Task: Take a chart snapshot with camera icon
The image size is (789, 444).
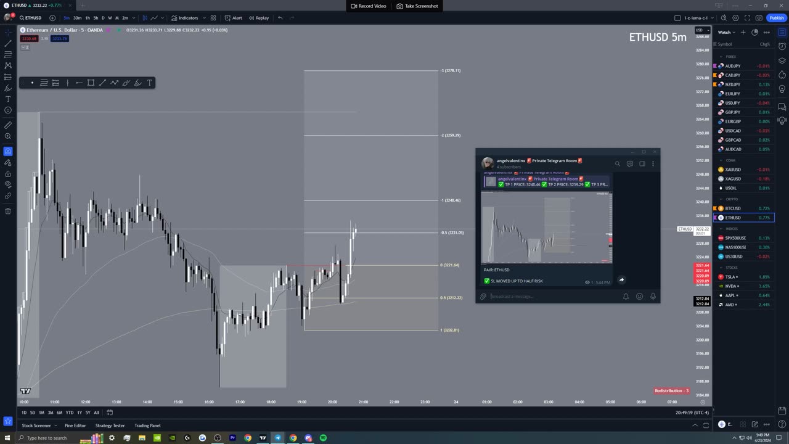Action: [759, 18]
